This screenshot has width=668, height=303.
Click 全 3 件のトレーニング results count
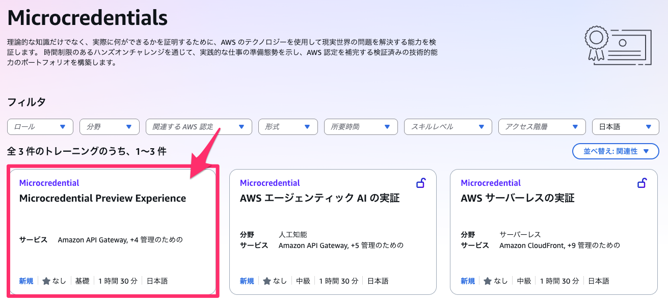click(x=87, y=151)
